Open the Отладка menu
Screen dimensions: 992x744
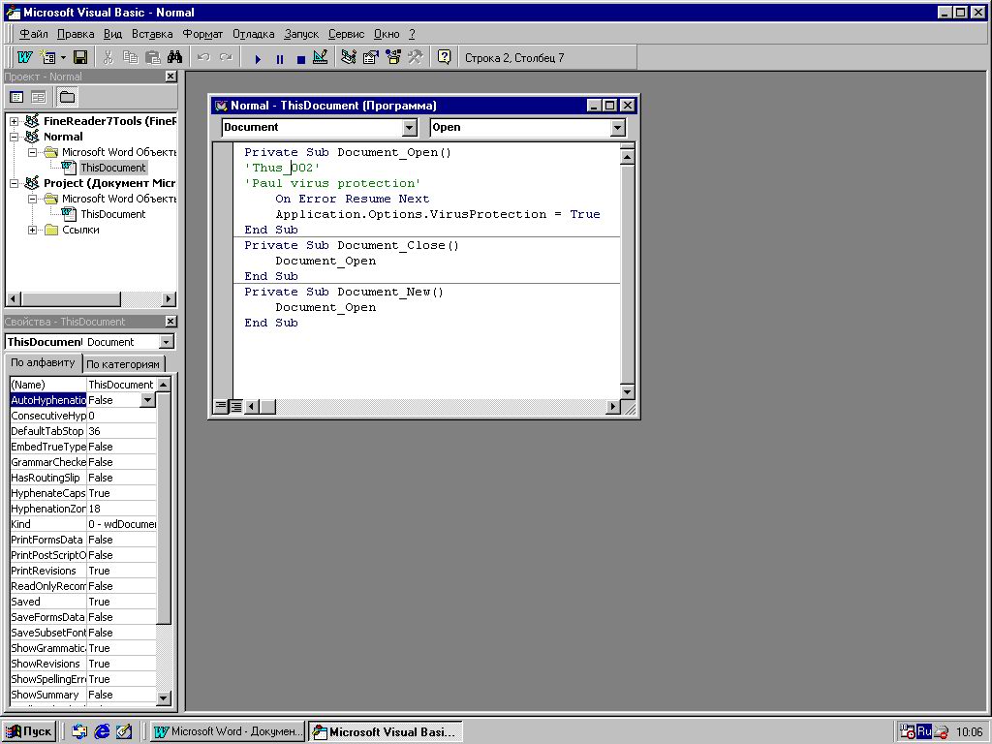pos(253,34)
